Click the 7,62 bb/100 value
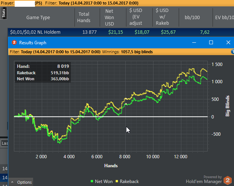 (x=205, y=32)
